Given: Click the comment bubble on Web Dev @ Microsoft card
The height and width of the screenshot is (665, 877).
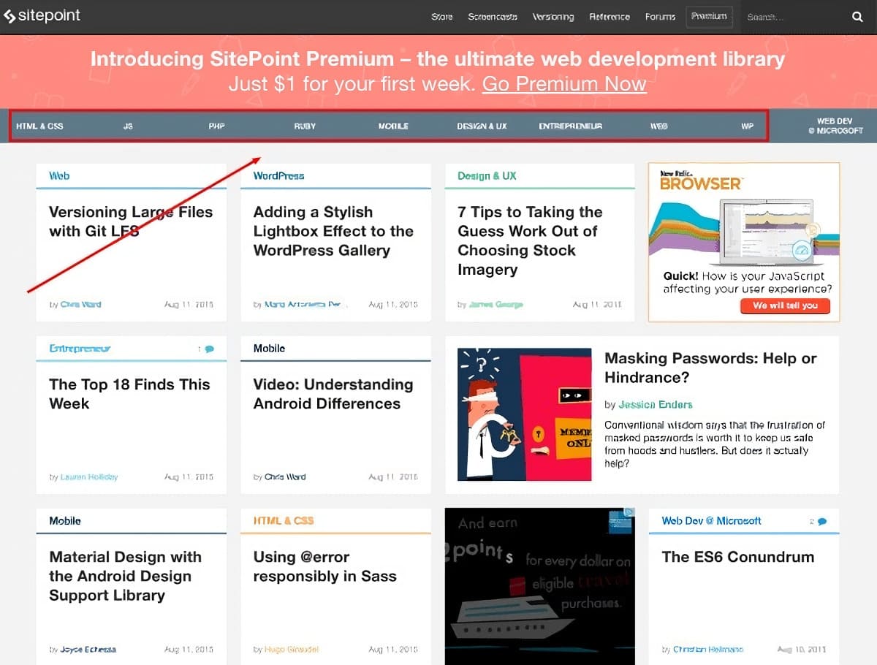Looking at the screenshot, I should pyautogui.click(x=822, y=522).
